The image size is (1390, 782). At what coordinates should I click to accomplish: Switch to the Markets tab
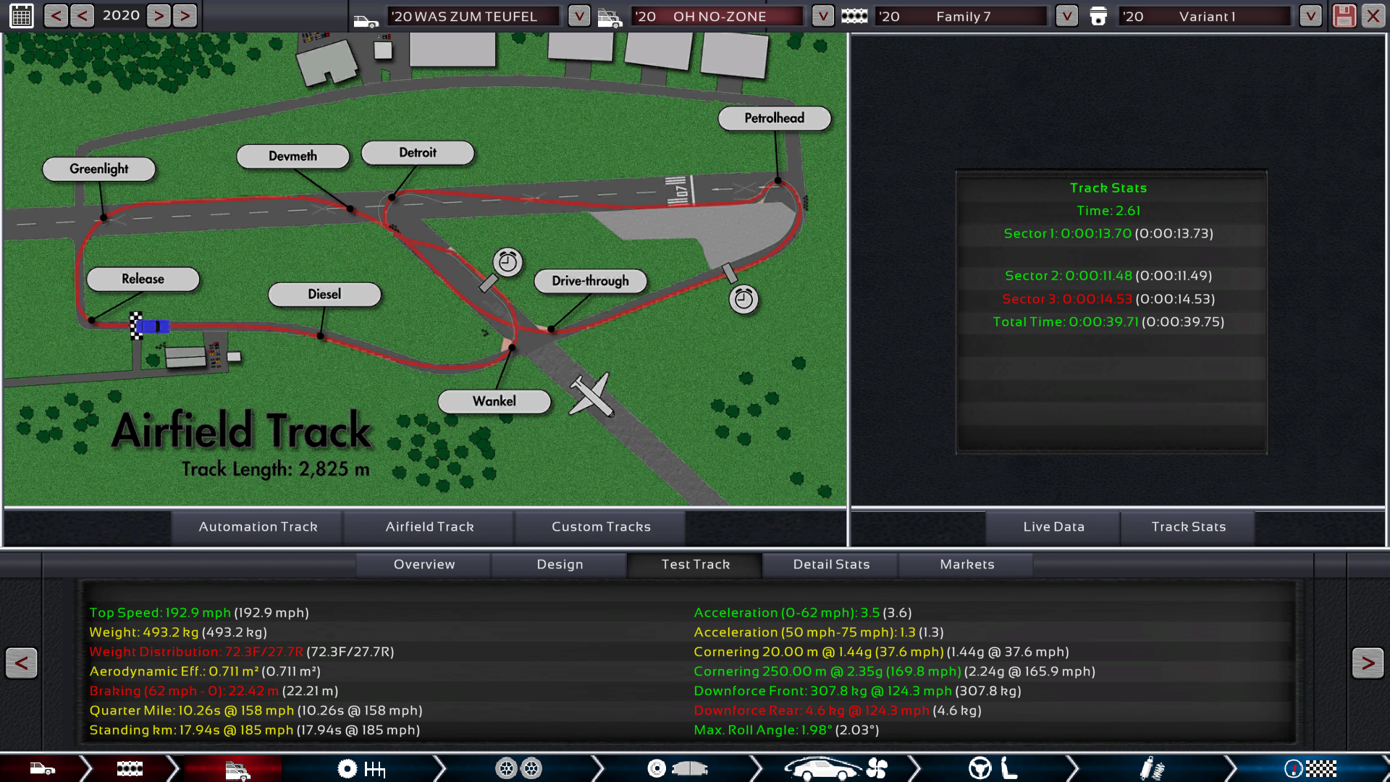966,565
